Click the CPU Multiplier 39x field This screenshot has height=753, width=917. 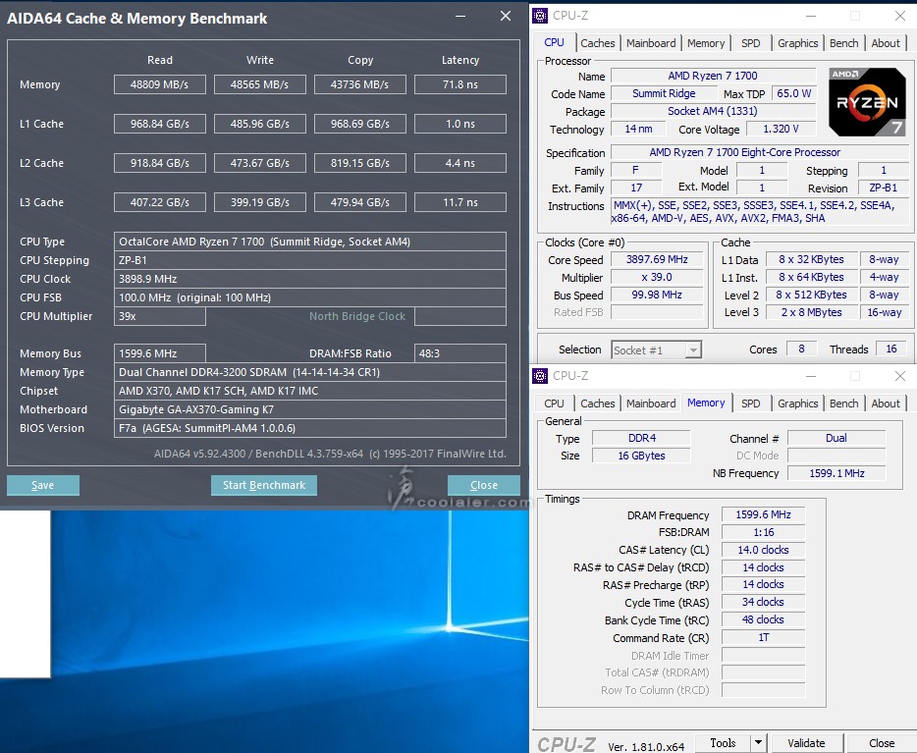(160, 316)
